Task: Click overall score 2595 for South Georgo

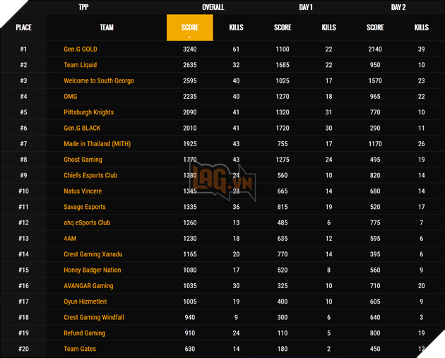Action: tap(189, 80)
